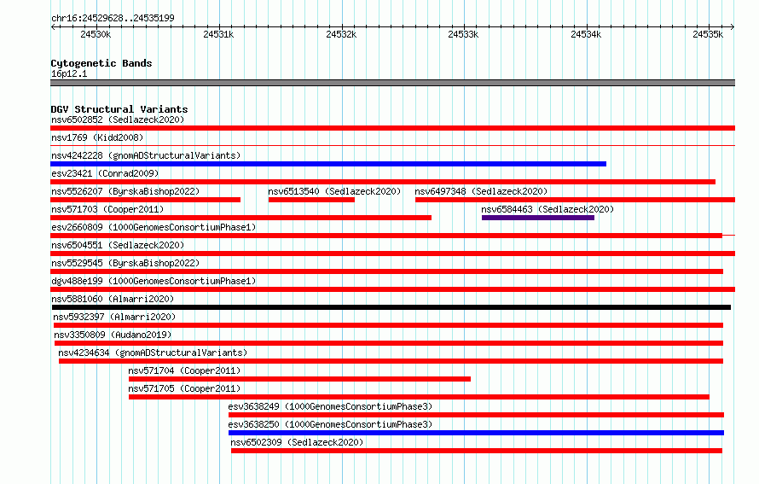Open nsv6502309 (Sedlazeck2020) label
The image size is (759, 484).
pos(297,442)
